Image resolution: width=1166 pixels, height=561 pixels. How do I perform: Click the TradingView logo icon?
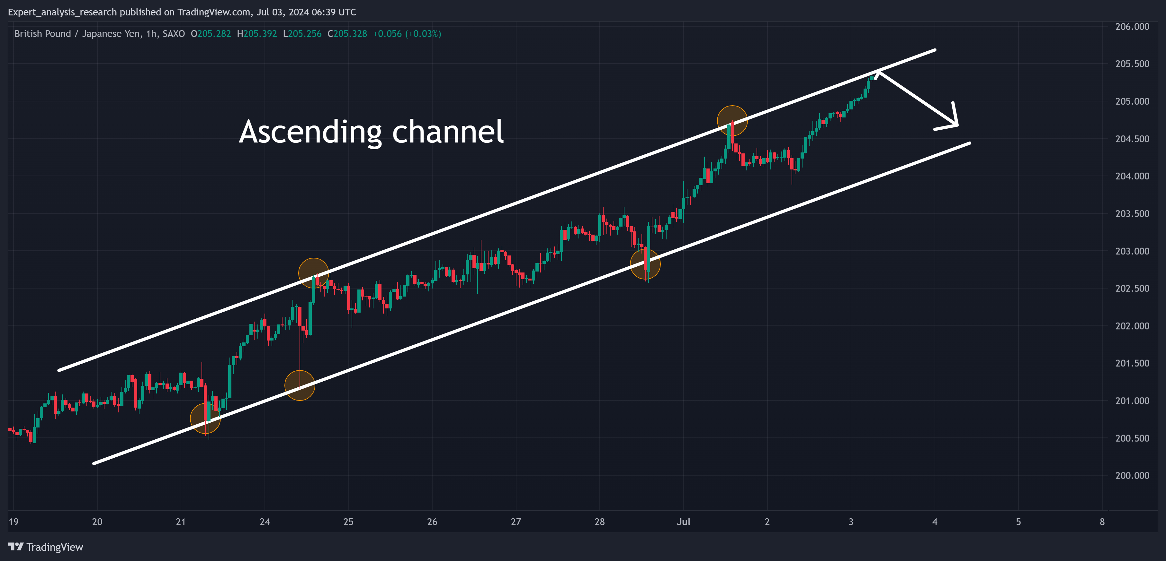pyautogui.click(x=16, y=547)
